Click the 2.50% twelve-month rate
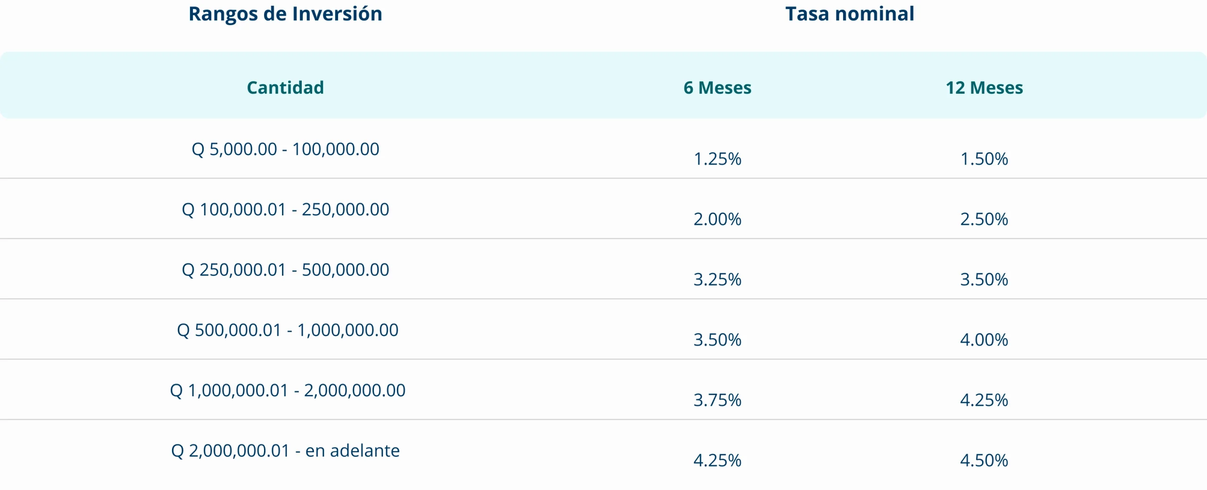This screenshot has height=490, width=1207. 984,220
